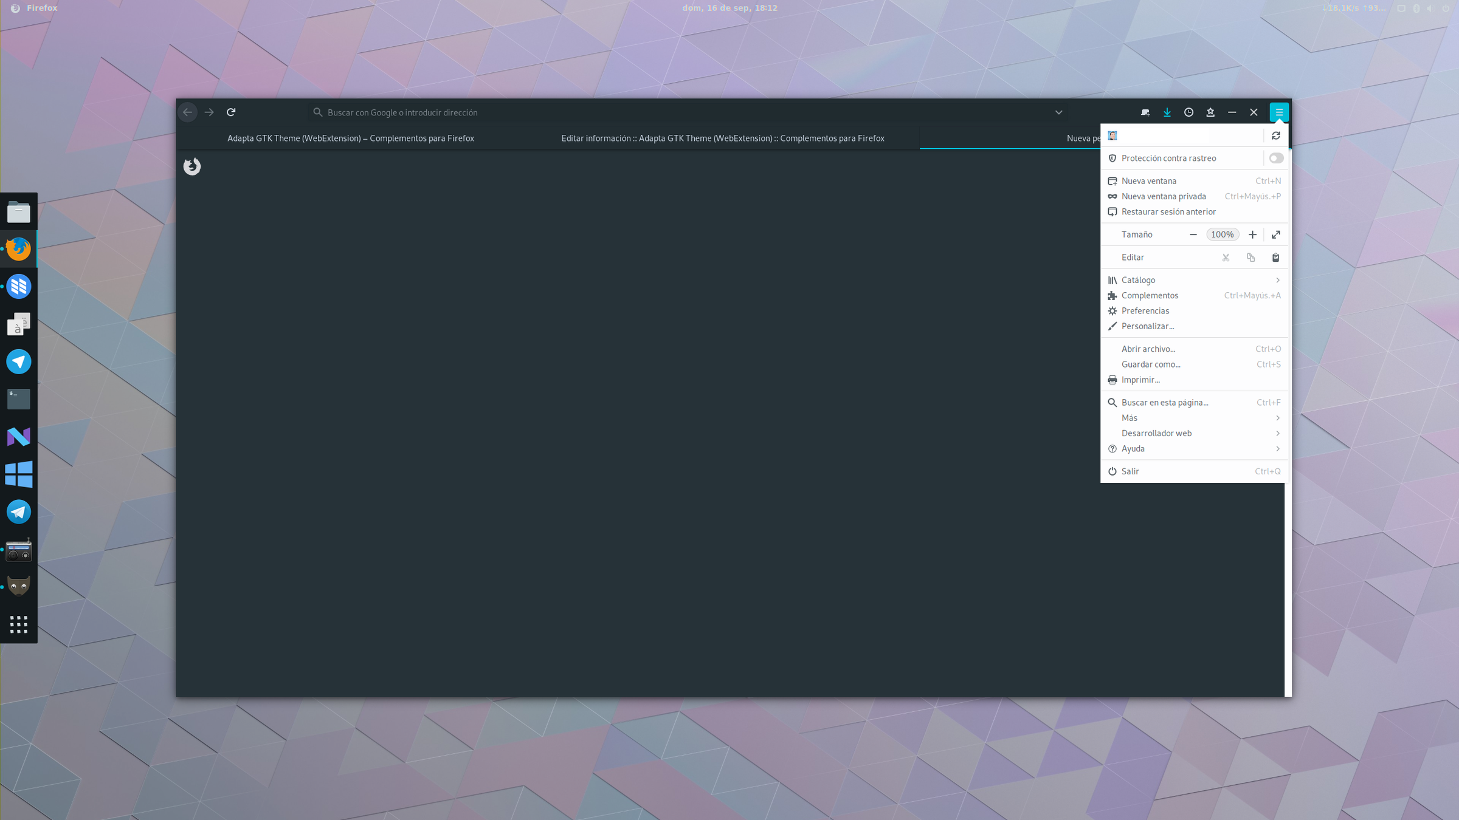Open the downloads arrow icon
Image resolution: width=1459 pixels, height=820 pixels.
point(1167,112)
